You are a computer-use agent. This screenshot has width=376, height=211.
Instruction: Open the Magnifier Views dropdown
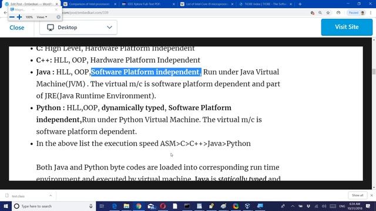coord(42,17)
